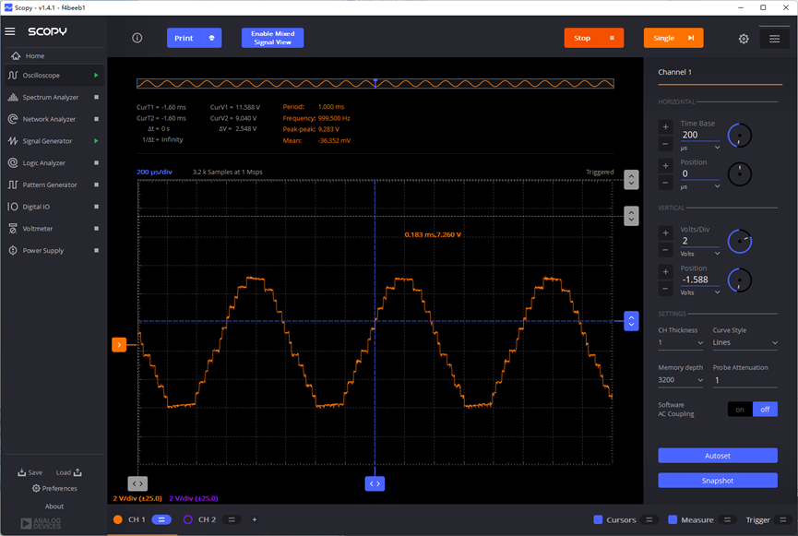This screenshot has width=798, height=536.
Task: Toggle the Voltmeter run button
Action: pyautogui.click(x=96, y=229)
